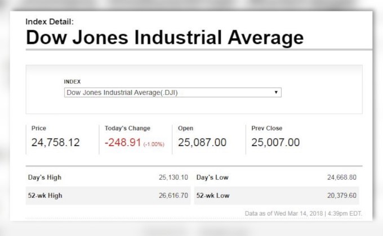Click the red (-1.00%) percent change

(x=153, y=144)
